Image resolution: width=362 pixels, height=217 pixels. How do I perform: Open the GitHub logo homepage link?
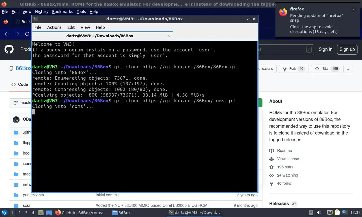point(9,49)
